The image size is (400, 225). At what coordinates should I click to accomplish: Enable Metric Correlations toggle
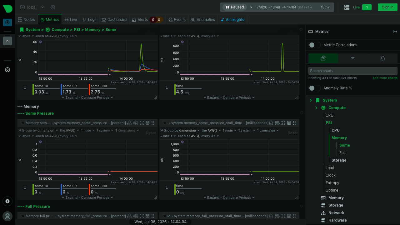tap(314, 45)
